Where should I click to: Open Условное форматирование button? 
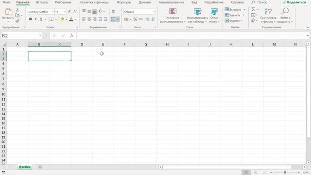coord(173,16)
